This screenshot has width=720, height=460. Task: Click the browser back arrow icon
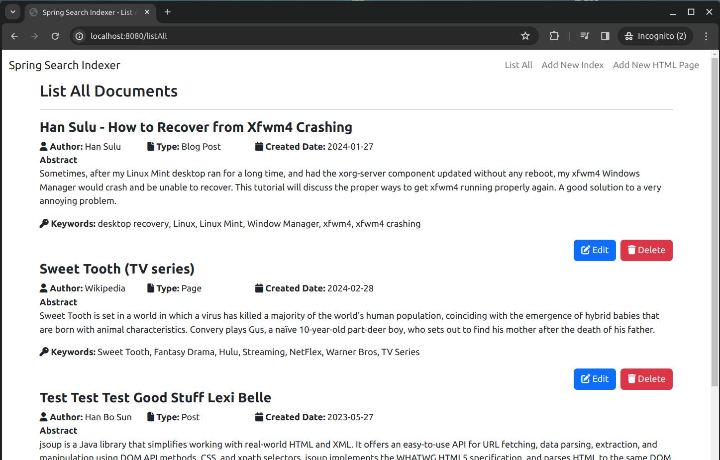(14, 36)
